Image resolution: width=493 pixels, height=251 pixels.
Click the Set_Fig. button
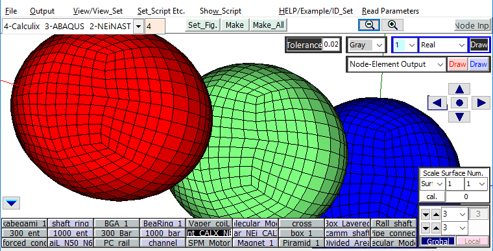(x=202, y=25)
